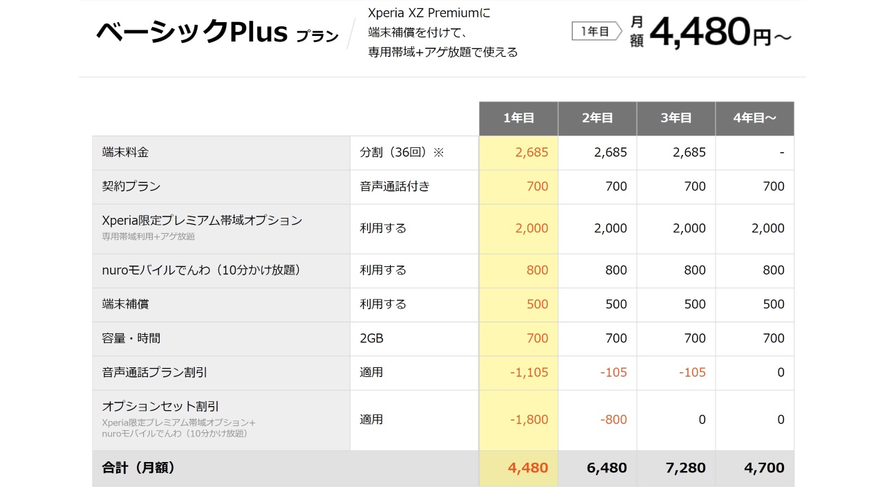
Task: Click the 4年目～ column header
Action: point(754,118)
